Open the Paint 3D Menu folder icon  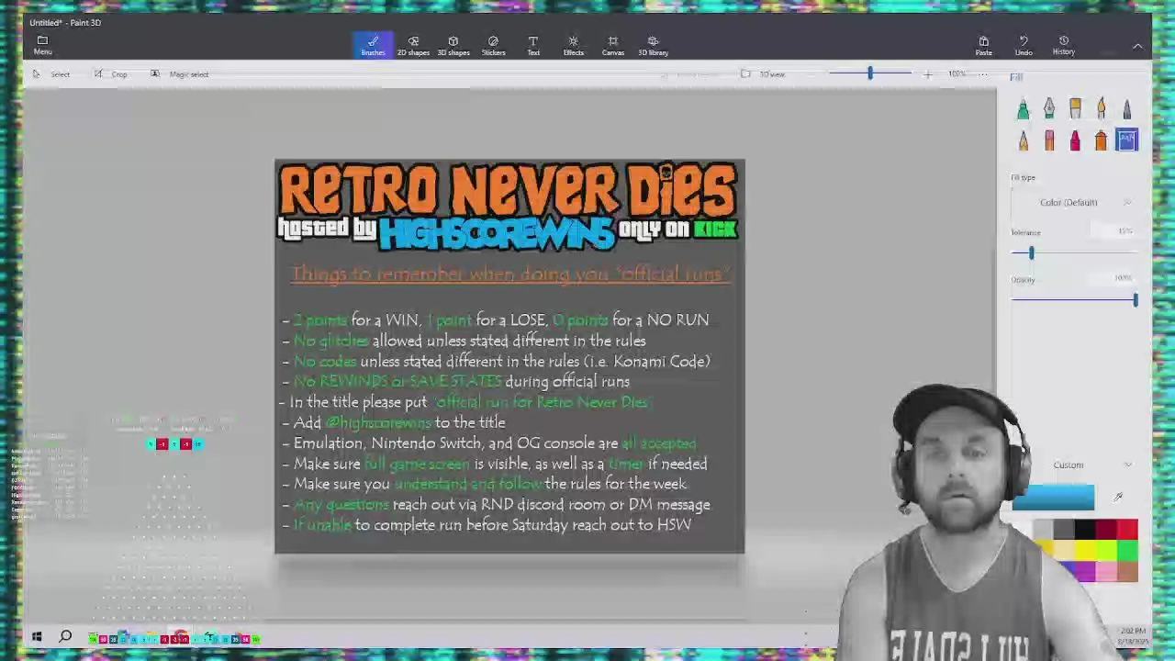42,44
